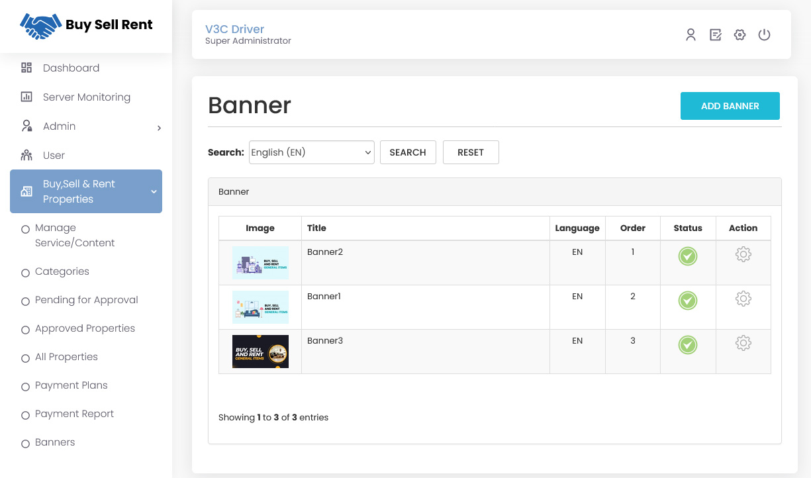Open the edit notes icon in header
Viewport: 811px width, 478px height.
coord(715,35)
